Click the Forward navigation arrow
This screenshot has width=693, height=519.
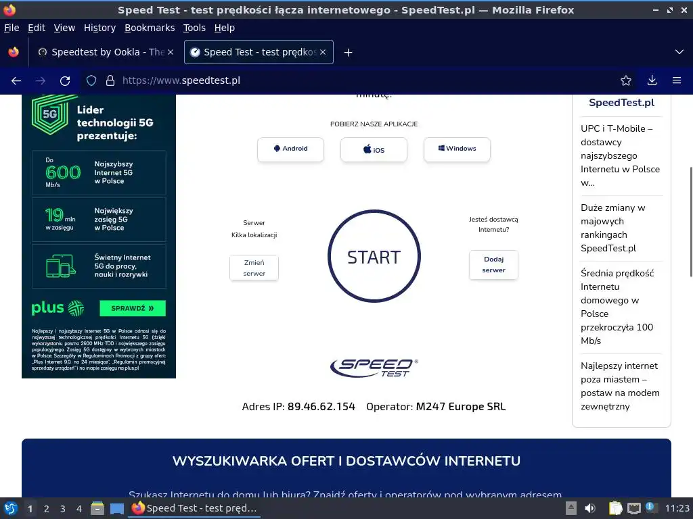tap(40, 81)
